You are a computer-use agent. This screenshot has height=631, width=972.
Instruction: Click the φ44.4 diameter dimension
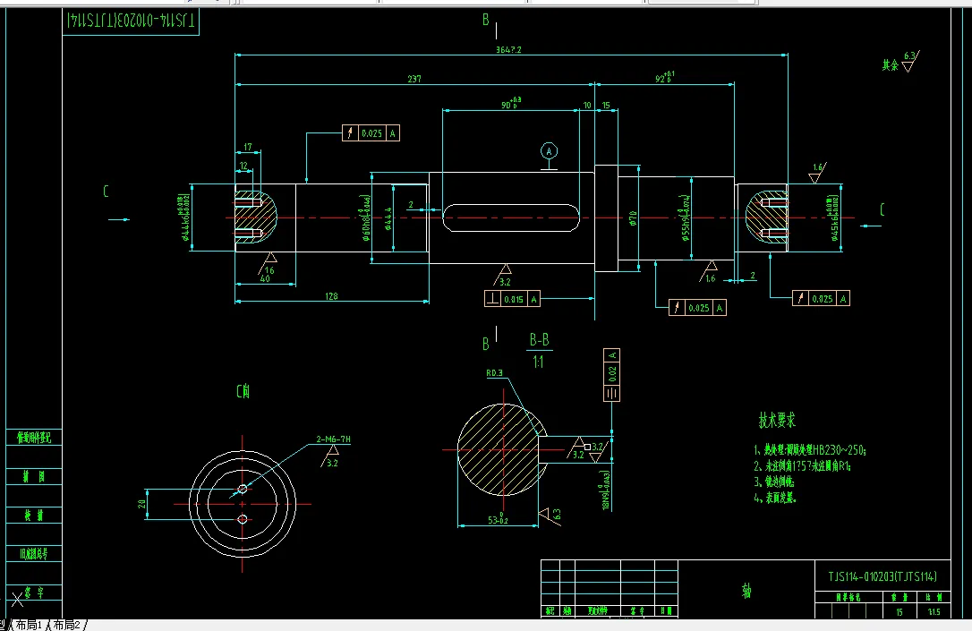388,218
